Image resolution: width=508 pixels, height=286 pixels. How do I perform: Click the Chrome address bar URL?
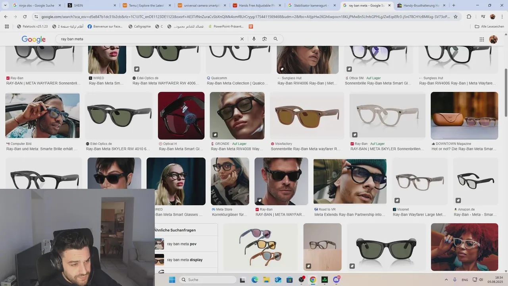pyautogui.click(x=245, y=17)
